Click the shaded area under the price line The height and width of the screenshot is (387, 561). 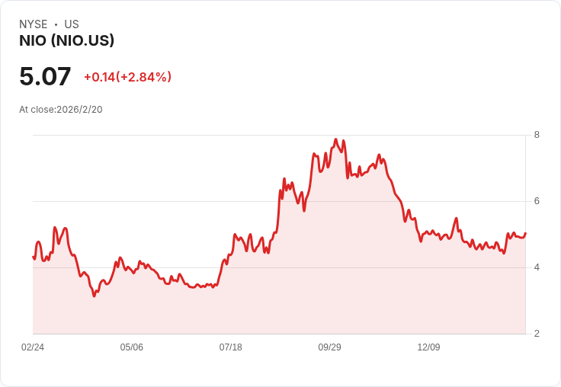(279, 286)
